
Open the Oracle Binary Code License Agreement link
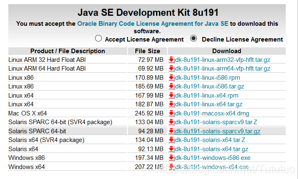(153, 24)
